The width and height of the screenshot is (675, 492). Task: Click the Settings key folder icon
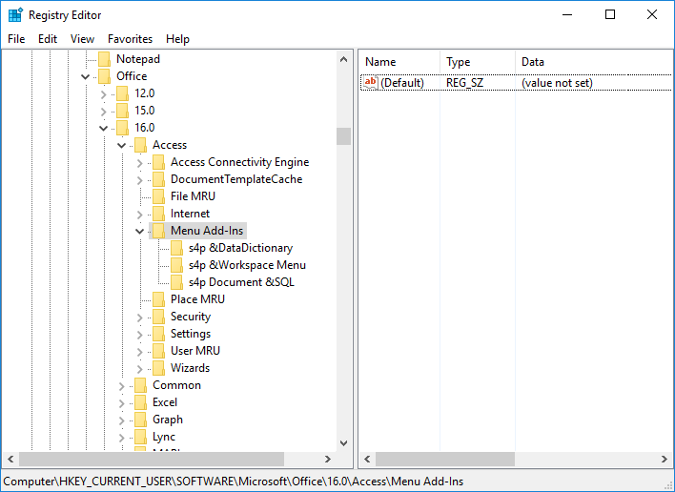point(158,334)
